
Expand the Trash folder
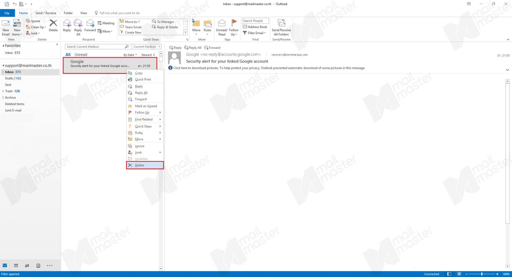pyautogui.click(x=3, y=91)
